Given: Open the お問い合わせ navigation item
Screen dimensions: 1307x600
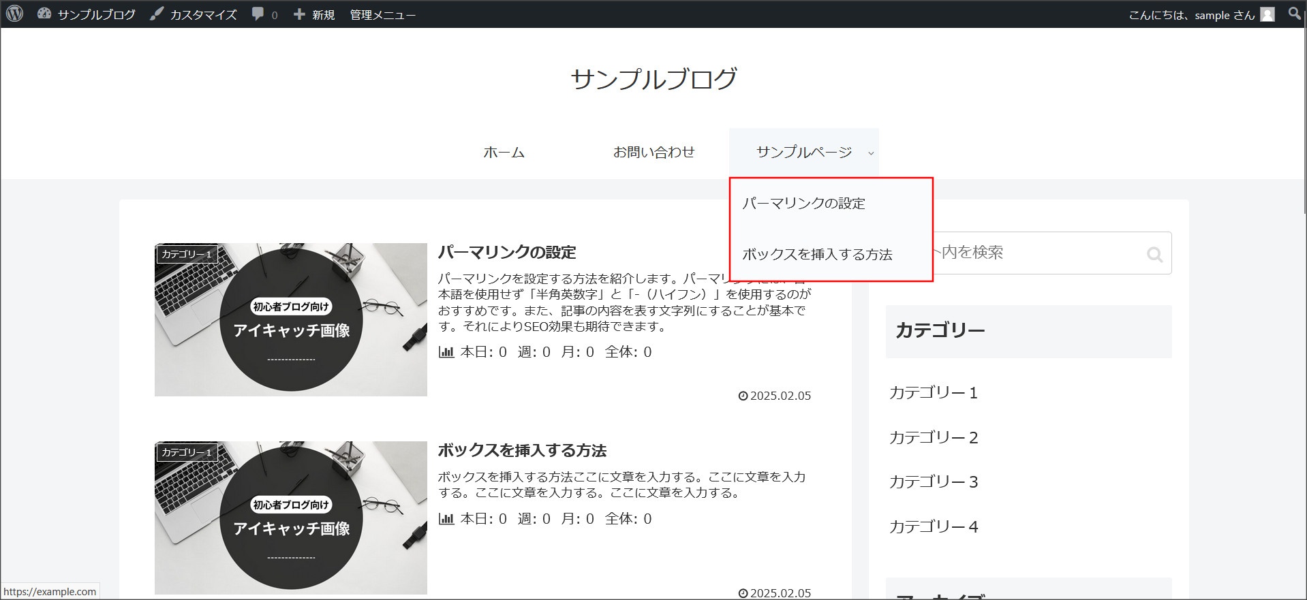Looking at the screenshot, I should click(653, 153).
